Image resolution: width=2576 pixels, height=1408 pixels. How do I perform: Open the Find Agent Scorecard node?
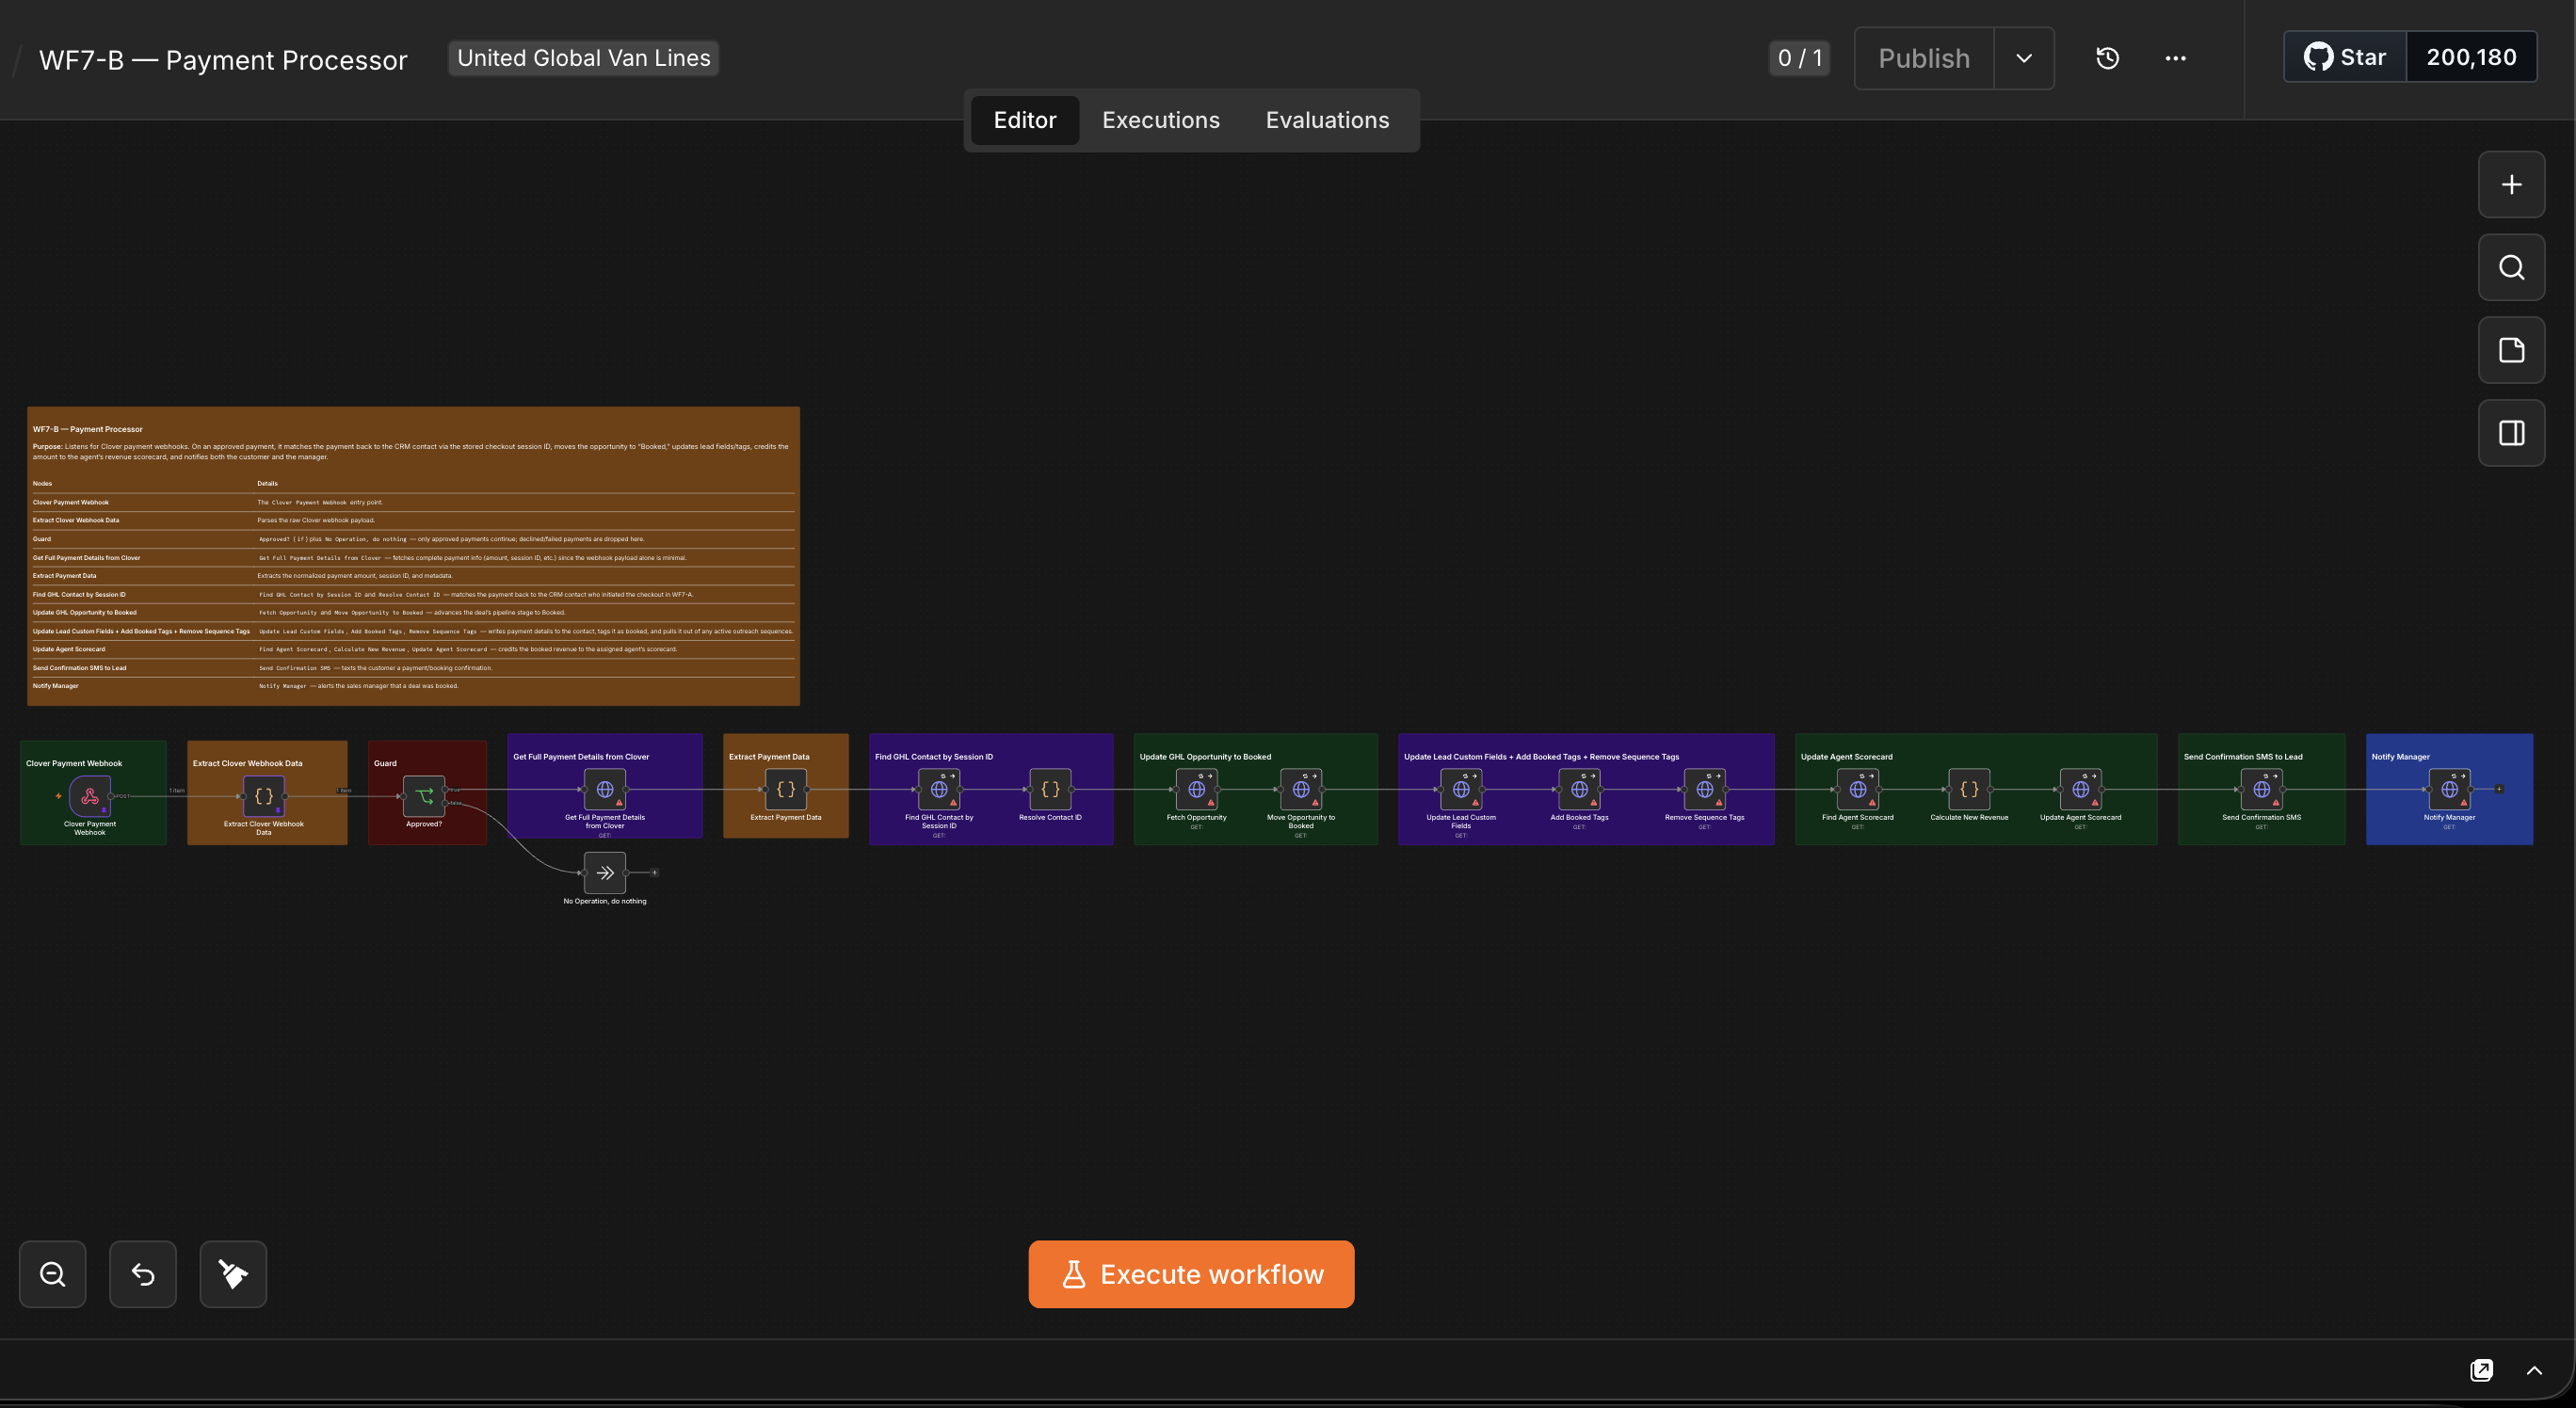click(x=1858, y=790)
